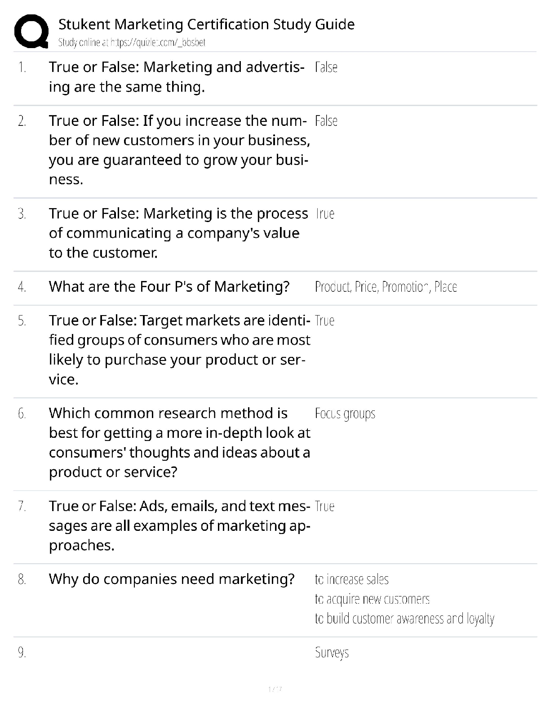The width and height of the screenshot is (550, 712).
Task: Click "Why do companies need marketing?" question
Action: 172,579
